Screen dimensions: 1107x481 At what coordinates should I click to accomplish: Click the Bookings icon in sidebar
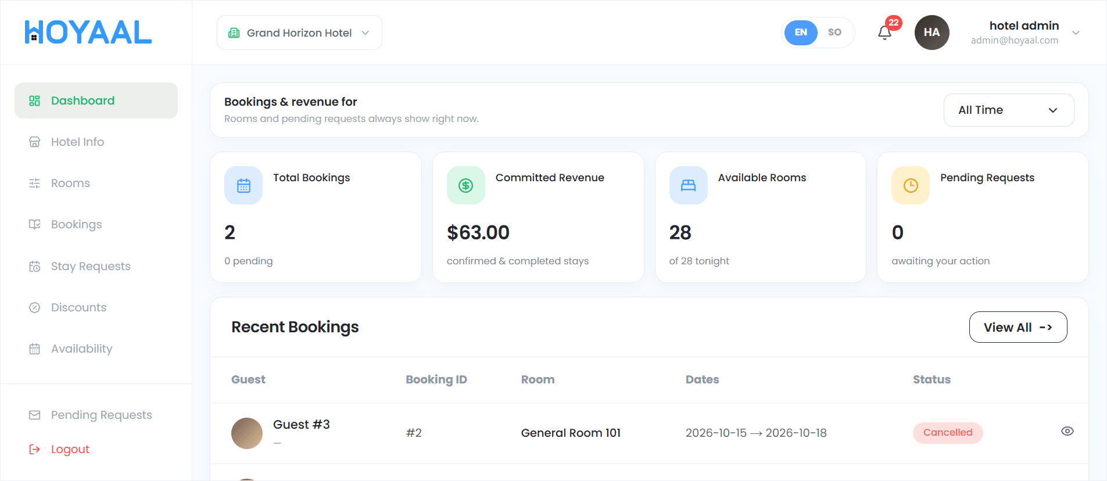point(35,224)
